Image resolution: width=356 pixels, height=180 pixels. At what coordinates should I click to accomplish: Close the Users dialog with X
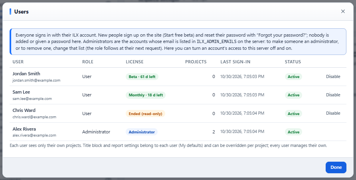tap(343, 11)
